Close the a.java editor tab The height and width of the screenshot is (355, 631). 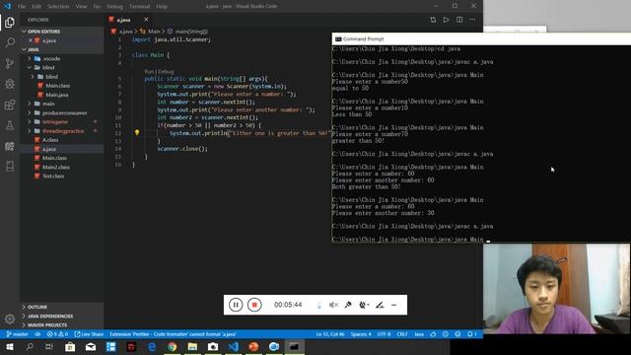tap(146, 20)
